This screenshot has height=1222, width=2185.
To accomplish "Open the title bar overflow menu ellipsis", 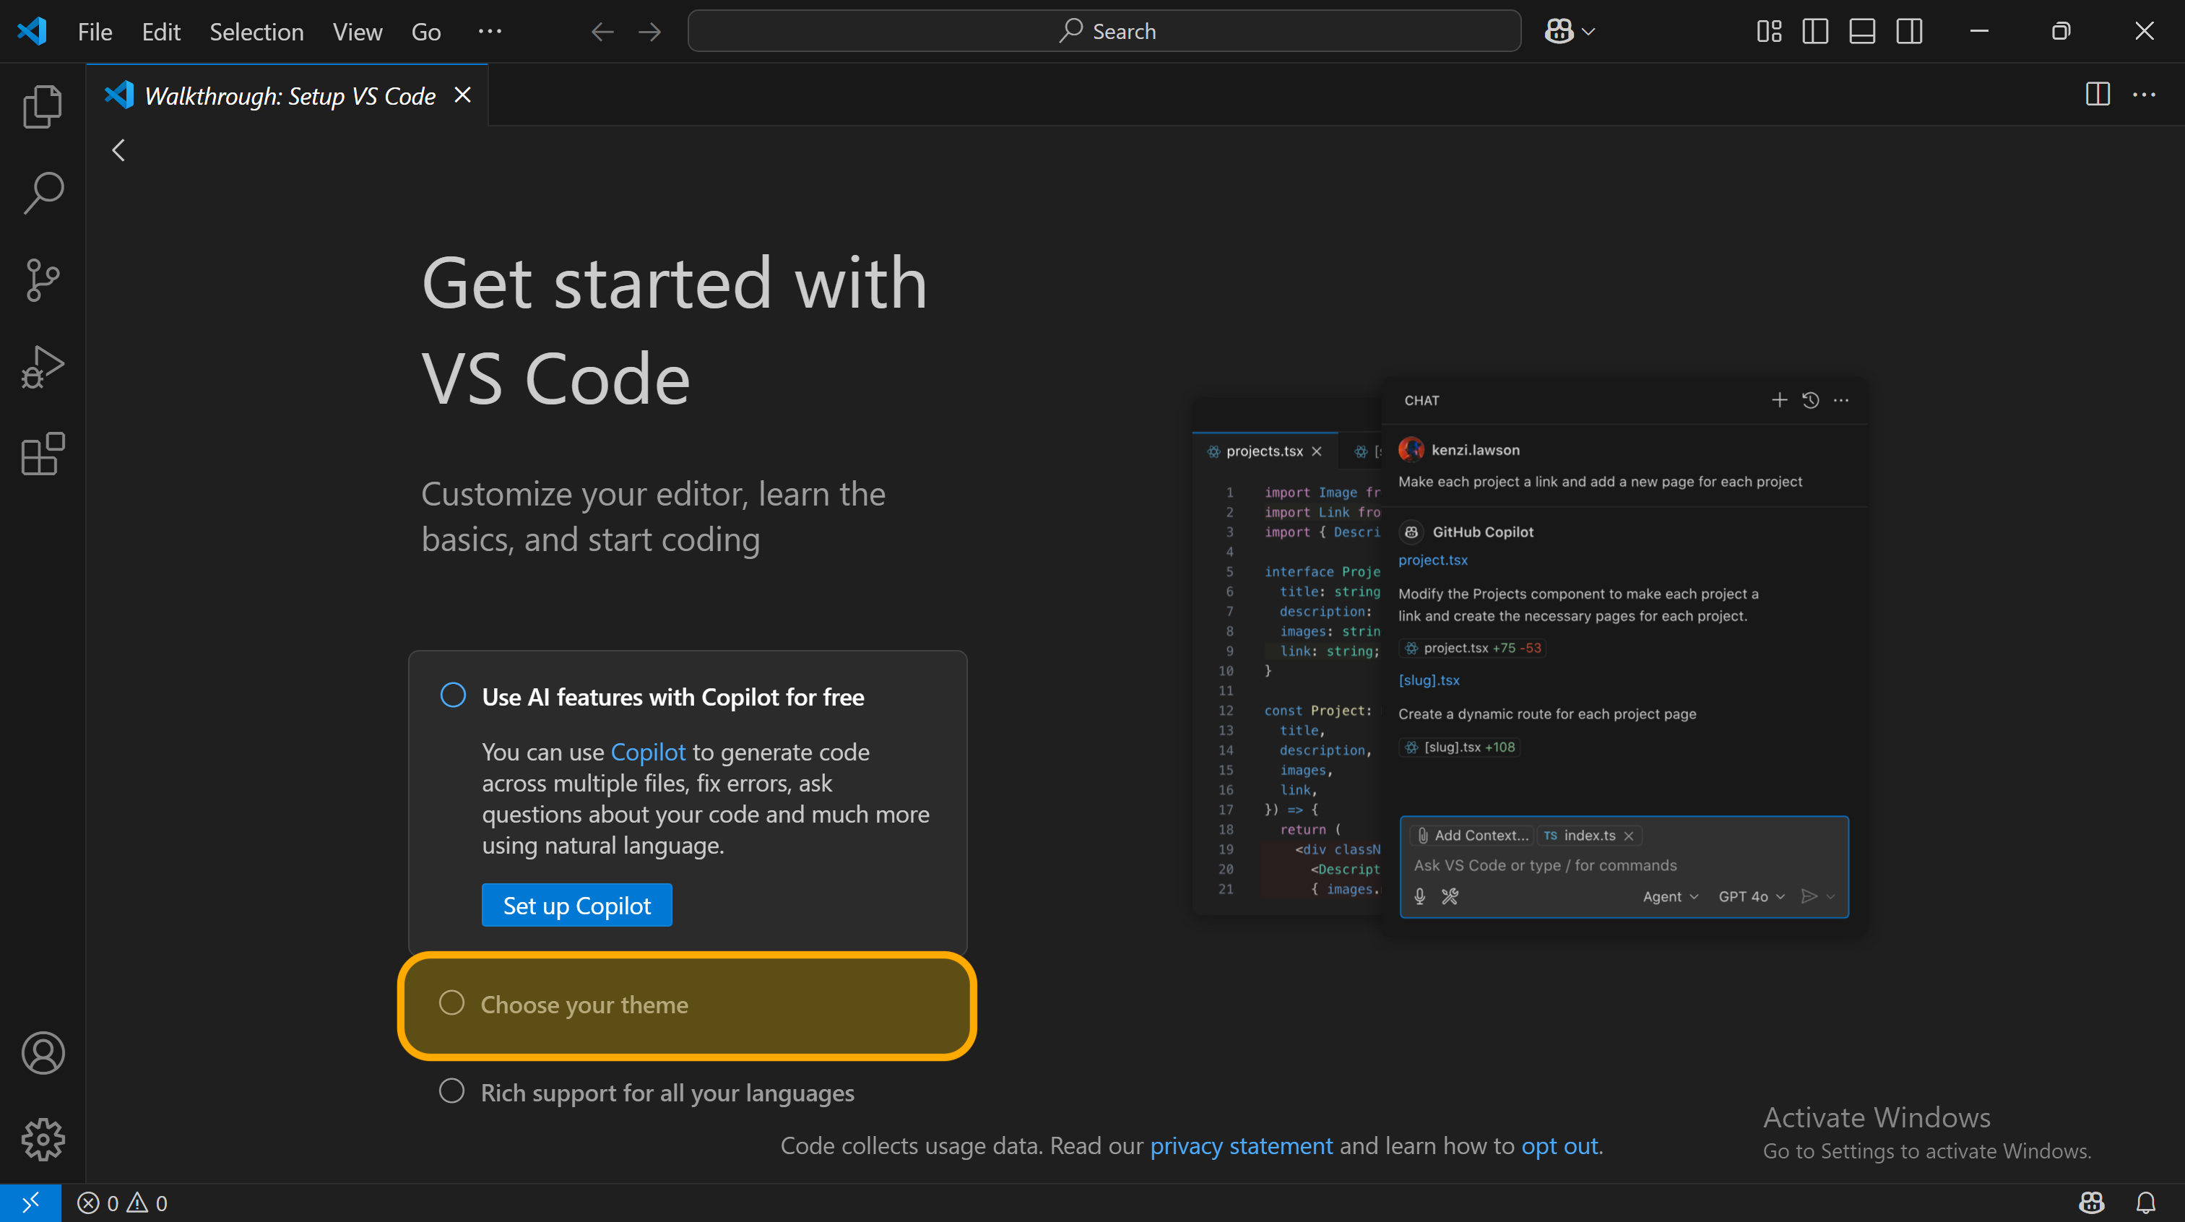I will click(490, 31).
